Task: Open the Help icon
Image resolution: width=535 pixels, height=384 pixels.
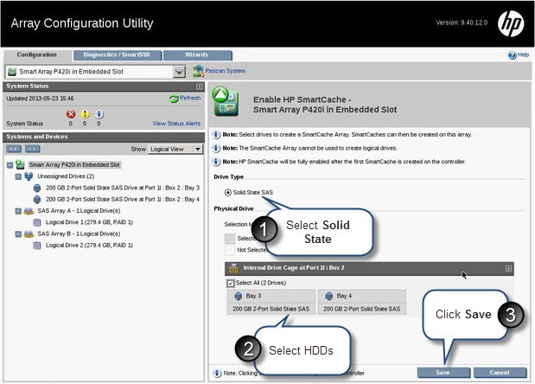Action: point(512,55)
